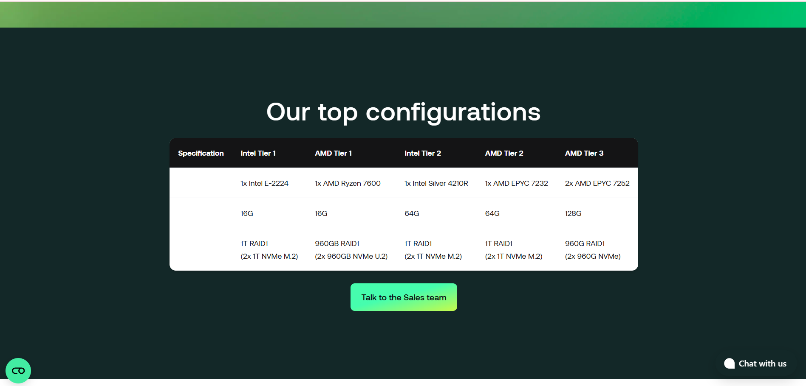Open the Chat with us widget text

(x=762, y=364)
